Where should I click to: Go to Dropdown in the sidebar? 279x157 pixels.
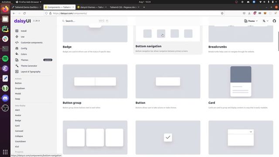[20, 88]
